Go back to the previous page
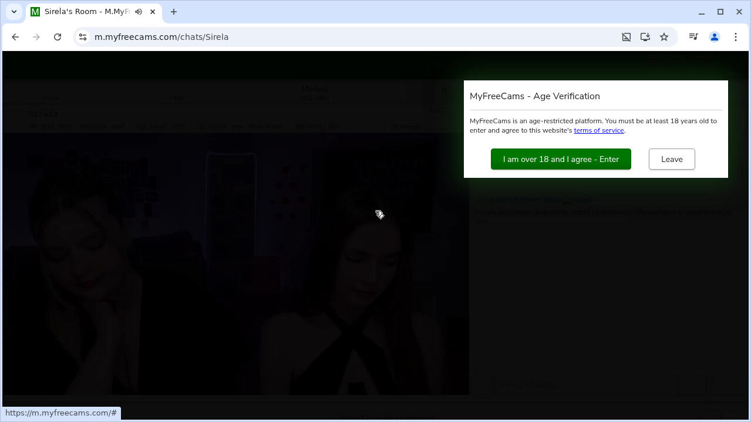Image resolution: width=751 pixels, height=422 pixels. [x=15, y=37]
